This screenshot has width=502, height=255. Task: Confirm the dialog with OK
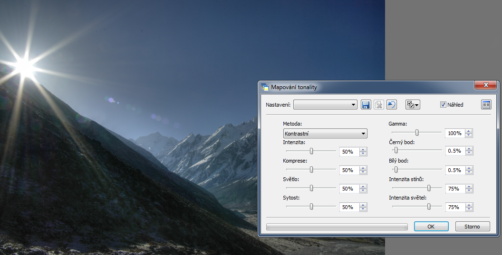(x=431, y=227)
